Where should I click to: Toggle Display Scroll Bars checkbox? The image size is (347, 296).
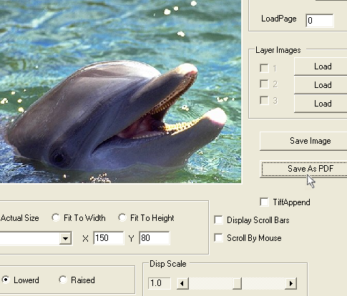pyautogui.click(x=218, y=220)
